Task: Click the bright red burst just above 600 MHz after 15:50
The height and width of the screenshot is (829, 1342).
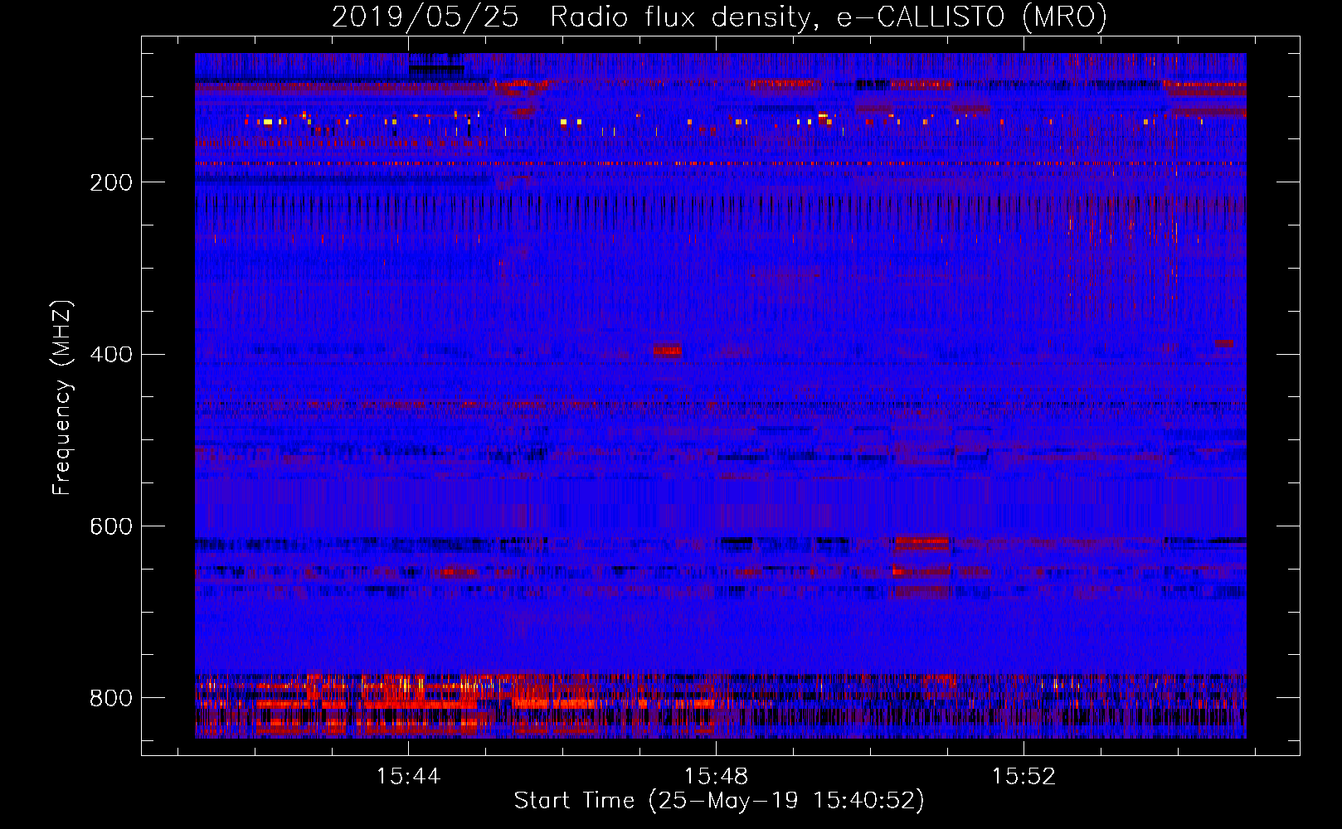Action: (921, 544)
